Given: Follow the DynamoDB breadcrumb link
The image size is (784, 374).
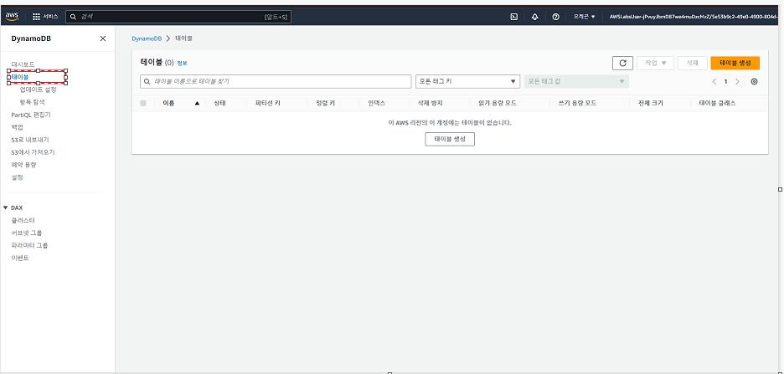Looking at the screenshot, I should (x=147, y=38).
